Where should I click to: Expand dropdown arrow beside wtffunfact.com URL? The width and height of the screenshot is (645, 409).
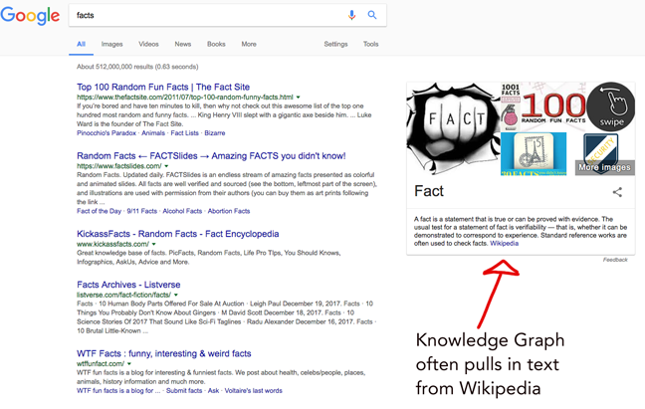[129, 364]
